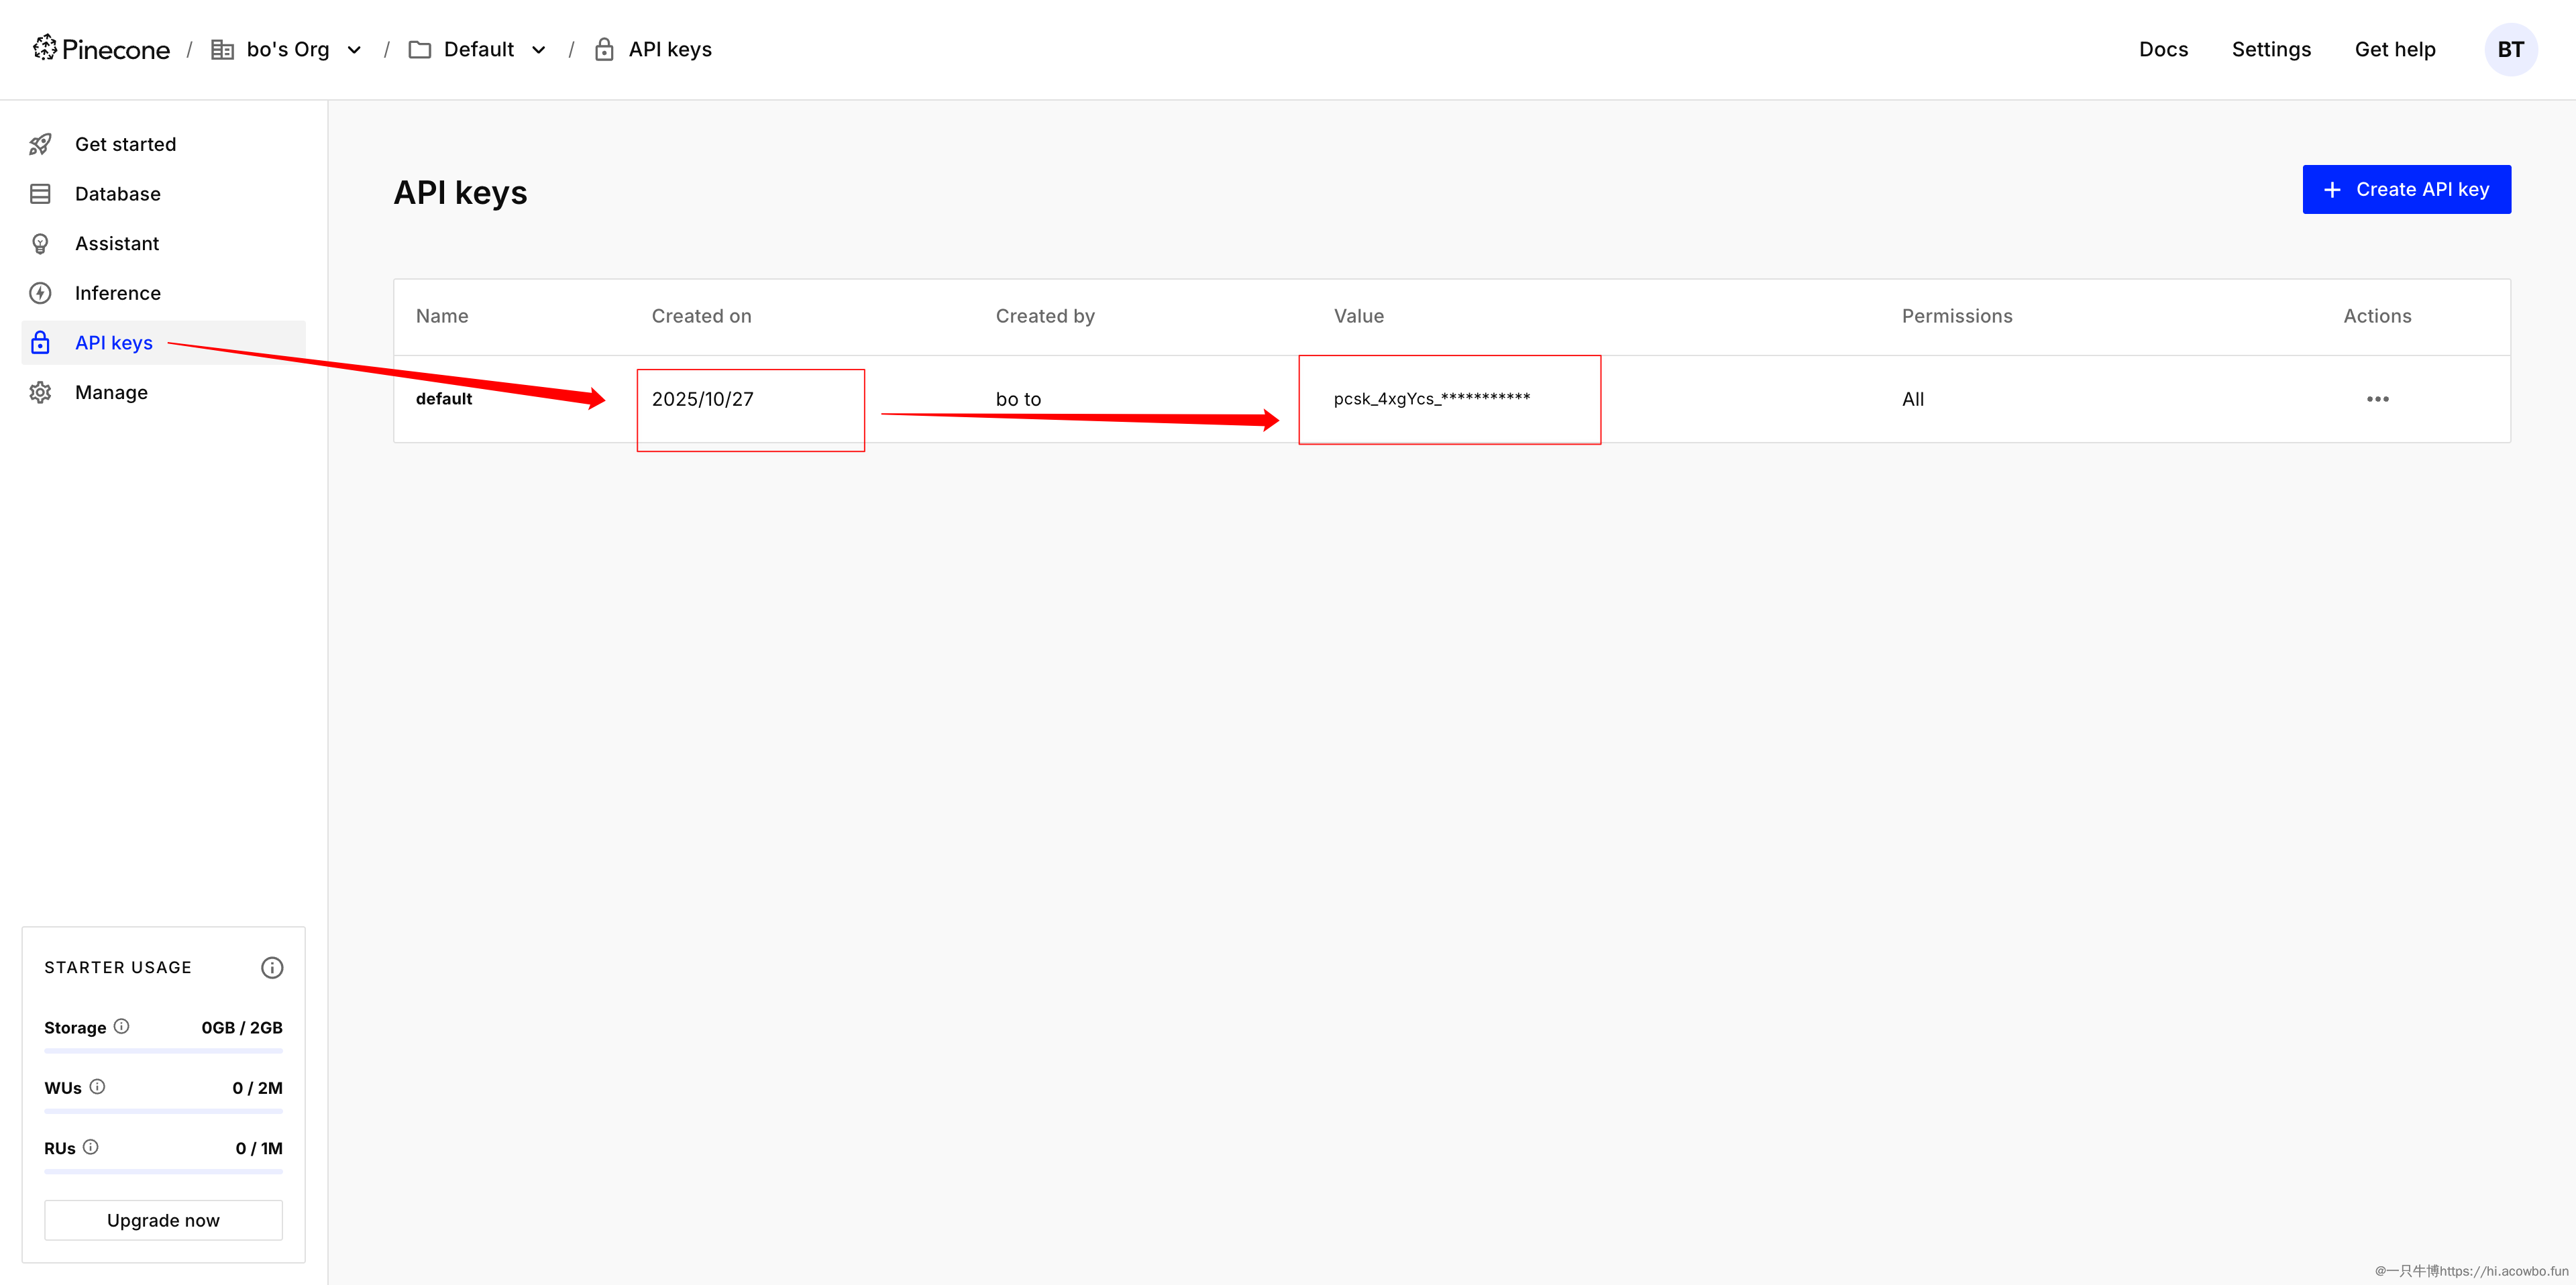2576x1285 pixels.
Task: Open the BT user avatar menu
Action: [2510, 49]
